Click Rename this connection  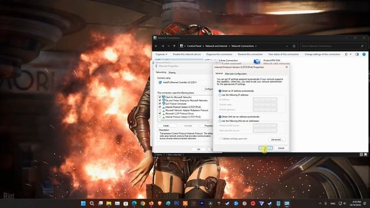pyautogui.click(x=250, y=54)
